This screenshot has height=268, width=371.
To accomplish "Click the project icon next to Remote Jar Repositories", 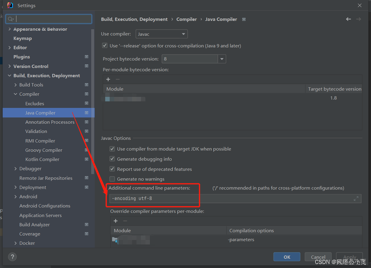I will pyautogui.click(x=86, y=178).
